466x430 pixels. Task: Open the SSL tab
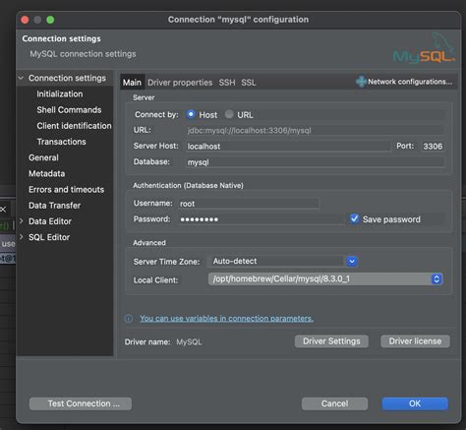coord(249,83)
